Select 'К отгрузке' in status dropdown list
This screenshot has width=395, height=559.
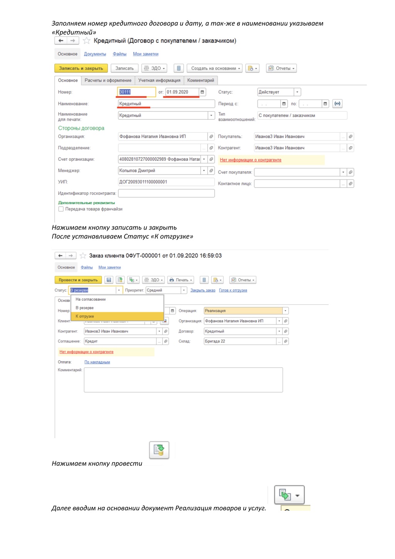click(x=117, y=316)
